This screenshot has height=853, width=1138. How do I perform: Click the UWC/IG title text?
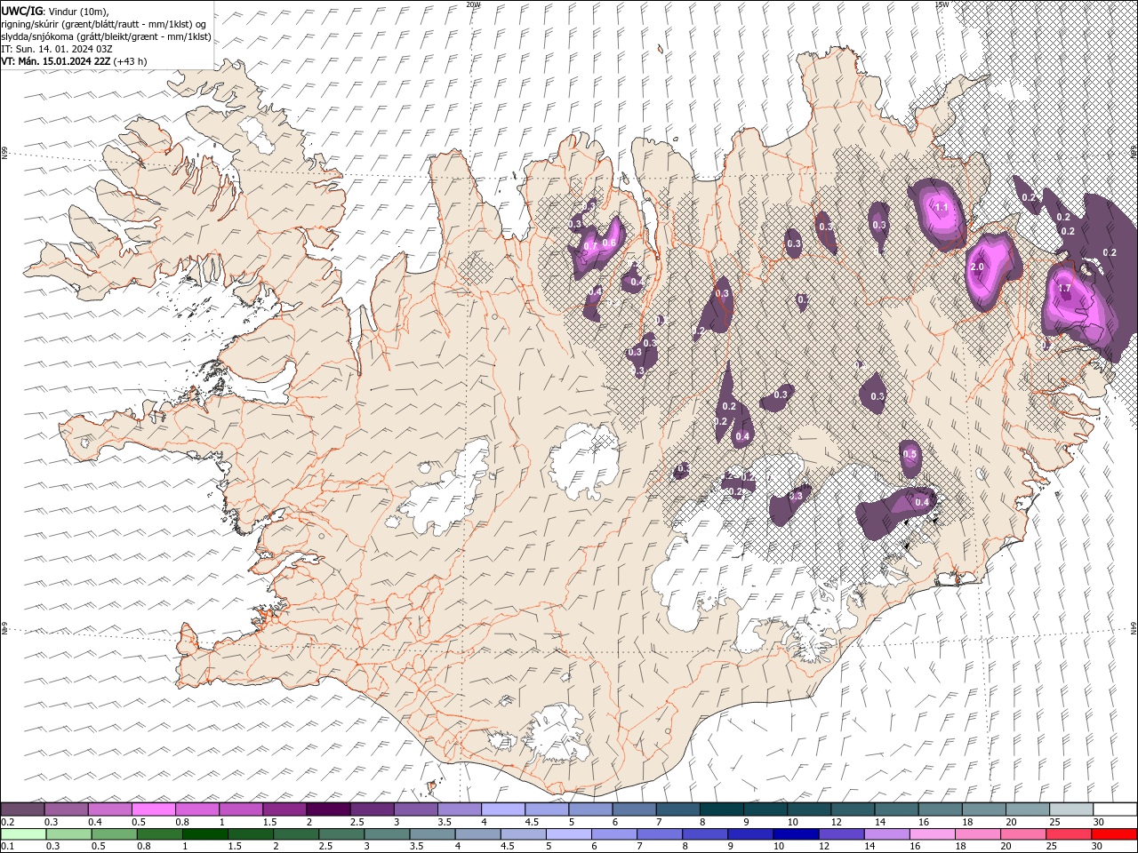(22, 11)
